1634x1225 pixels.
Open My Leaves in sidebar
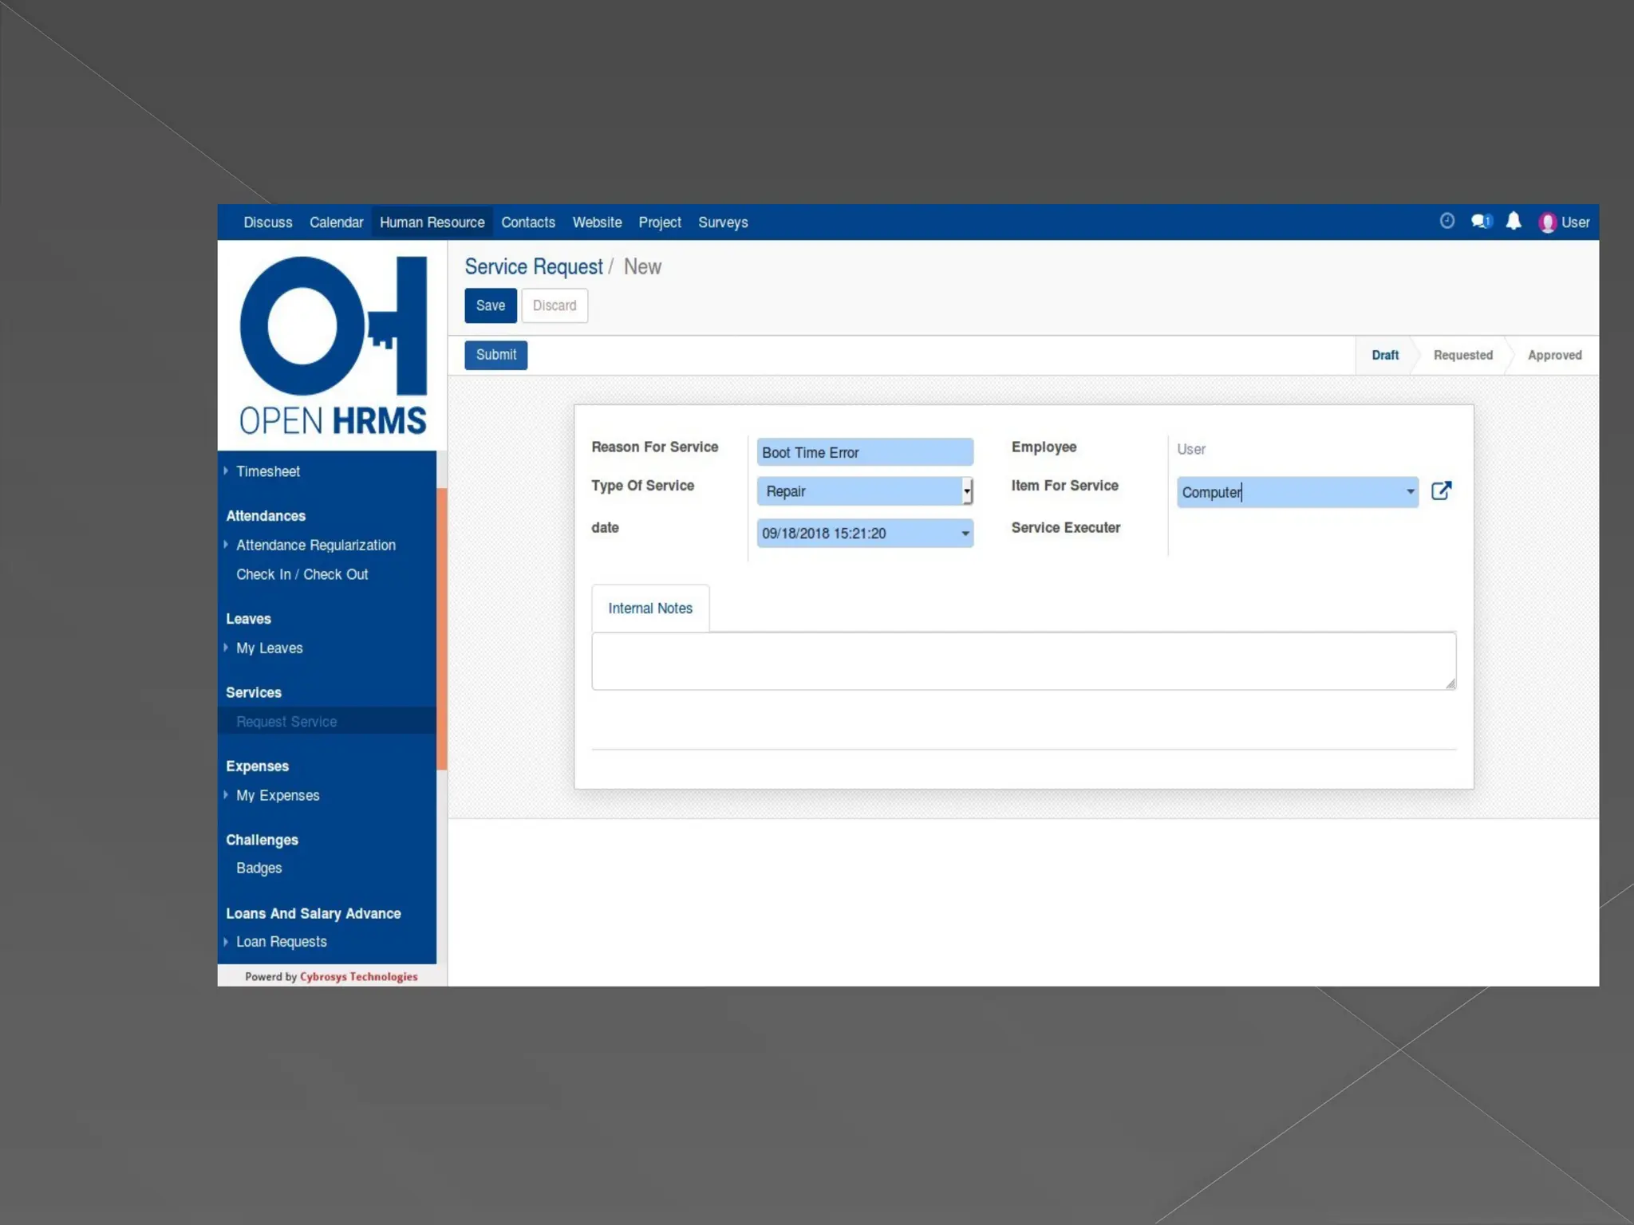pos(269,648)
